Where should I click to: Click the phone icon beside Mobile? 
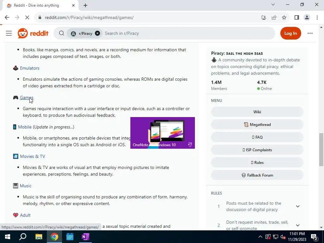tap(15, 127)
